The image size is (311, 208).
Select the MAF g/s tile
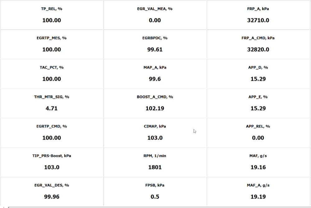point(258,162)
